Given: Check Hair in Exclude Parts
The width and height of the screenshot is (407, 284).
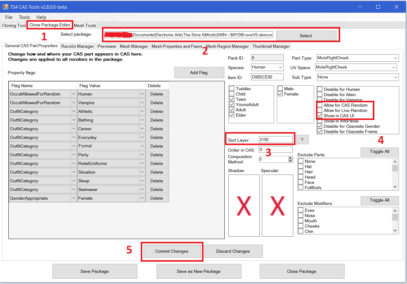Looking at the screenshot, I should pyautogui.click(x=301, y=172).
